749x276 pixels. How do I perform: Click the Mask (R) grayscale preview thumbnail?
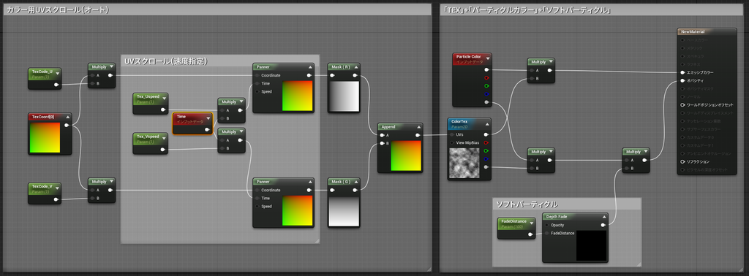click(x=344, y=96)
